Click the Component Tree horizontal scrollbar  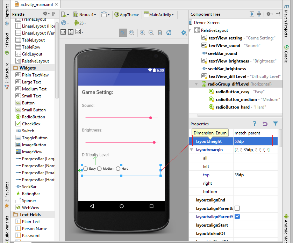[x=240, y=116]
